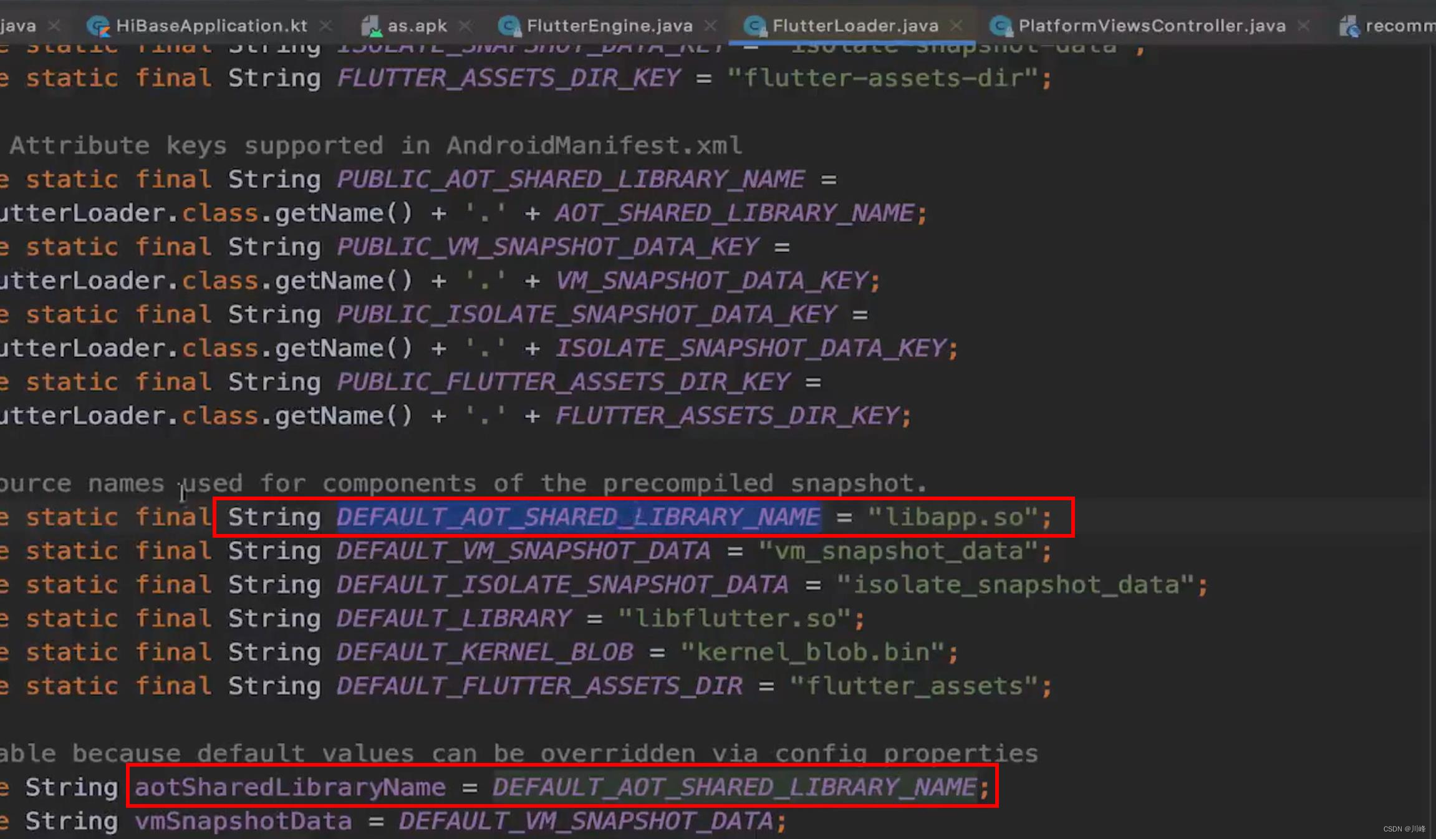This screenshot has height=839, width=1436.
Task: Switch to the FlutterEngine.java tab
Action: 609,26
